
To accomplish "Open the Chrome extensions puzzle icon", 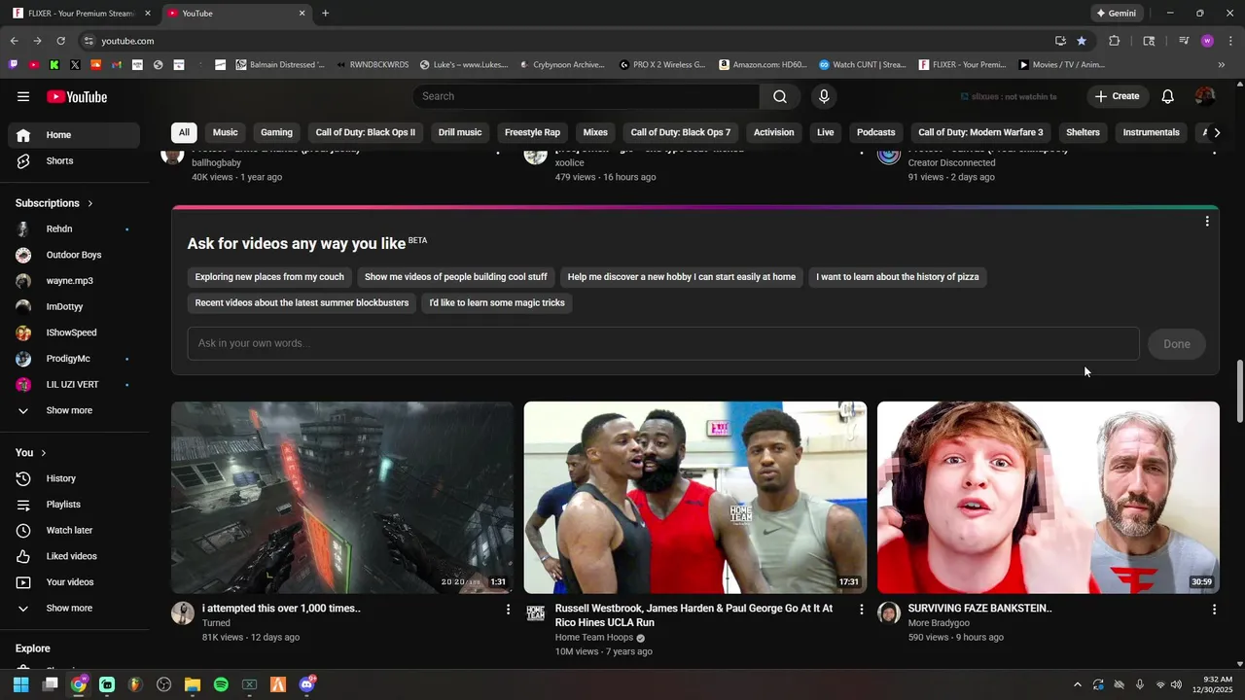I will [1115, 41].
